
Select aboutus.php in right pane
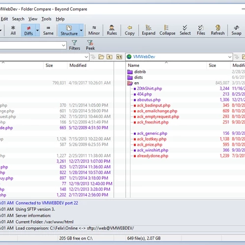point(149,100)
